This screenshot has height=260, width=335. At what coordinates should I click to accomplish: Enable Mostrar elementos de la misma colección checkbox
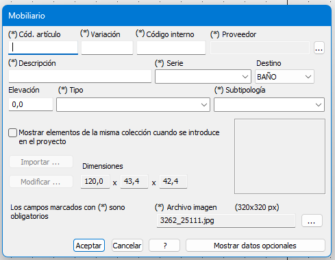click(x=12, y=133)
